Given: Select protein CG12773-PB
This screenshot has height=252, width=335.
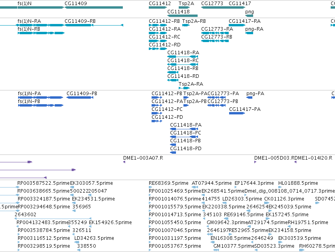Looking at the screenshot, I should pos(217,105).
